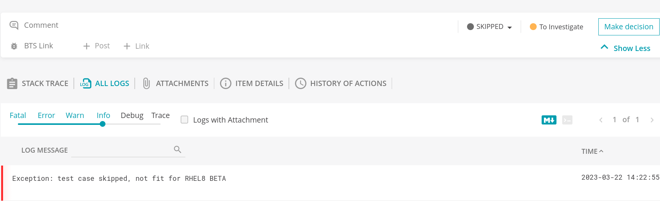Screen dimensions: 660x201
Task: Enable Logs with Attachment checkbox
Action: (x=185, y=120)
